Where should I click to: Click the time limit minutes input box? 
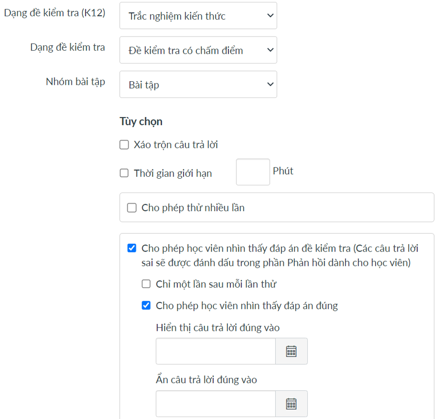tap(253, 172)
